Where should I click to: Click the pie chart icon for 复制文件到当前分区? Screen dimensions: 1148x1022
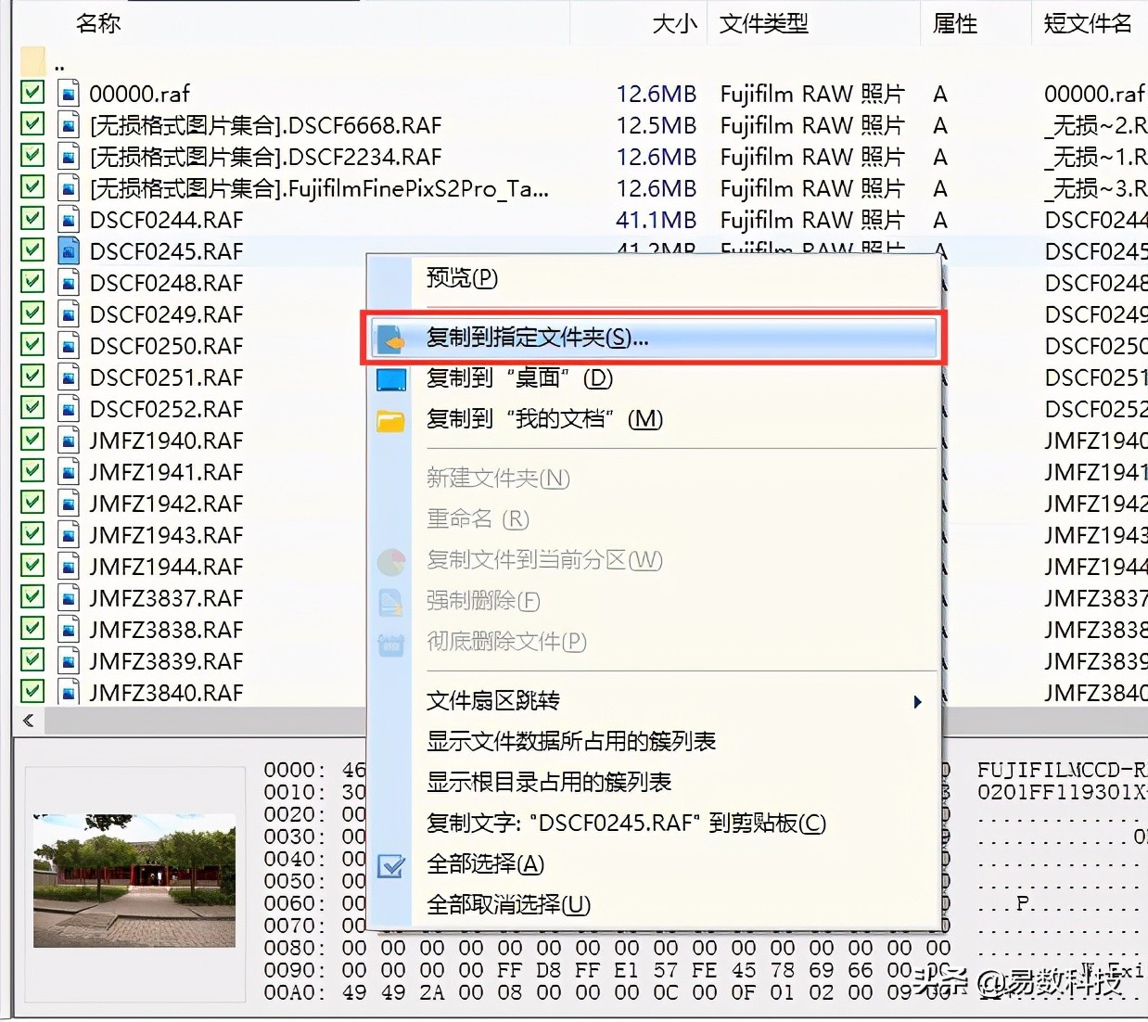click(x=391, y=560)
